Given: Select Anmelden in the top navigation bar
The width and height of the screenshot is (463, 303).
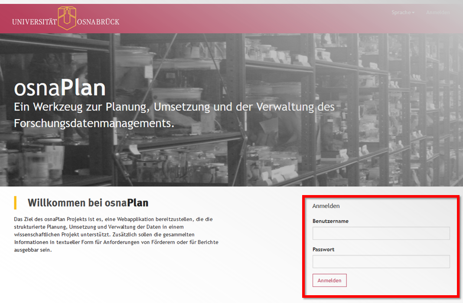Looking at the screenshot, I should point(438,13).
